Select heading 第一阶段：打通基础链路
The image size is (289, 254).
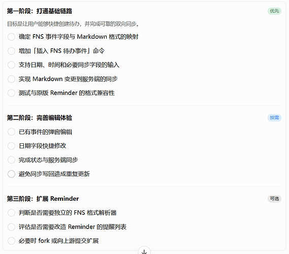pyautogui.click(x=40, y=11)
